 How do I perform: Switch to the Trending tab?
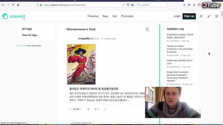(93, 16)
